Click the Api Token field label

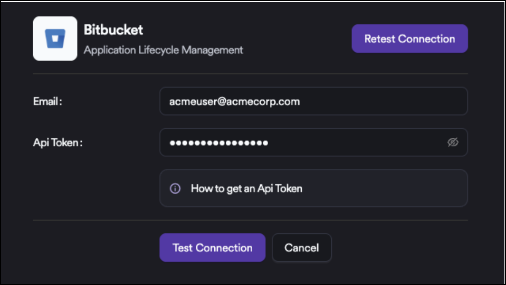pyautogui.click(x=58, y=142)
